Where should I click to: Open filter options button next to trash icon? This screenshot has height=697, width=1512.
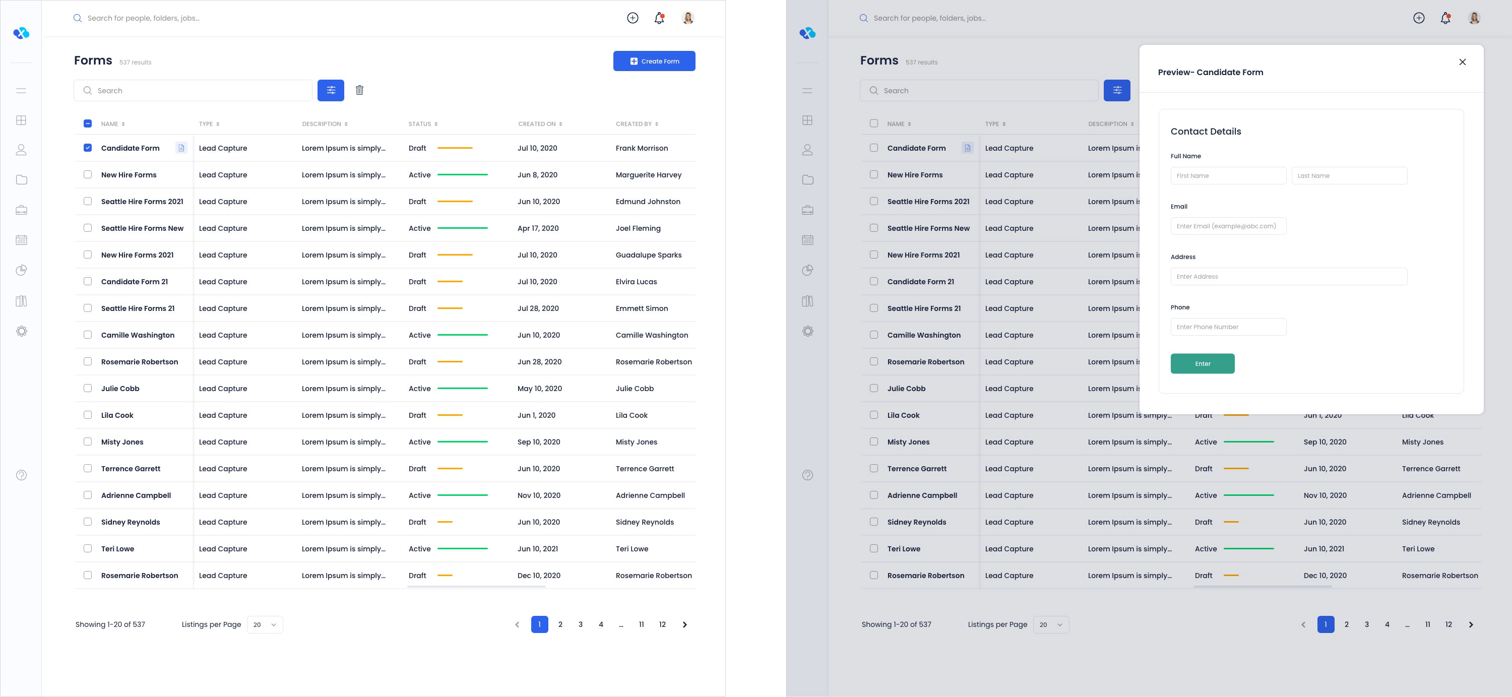coord(331,90)
